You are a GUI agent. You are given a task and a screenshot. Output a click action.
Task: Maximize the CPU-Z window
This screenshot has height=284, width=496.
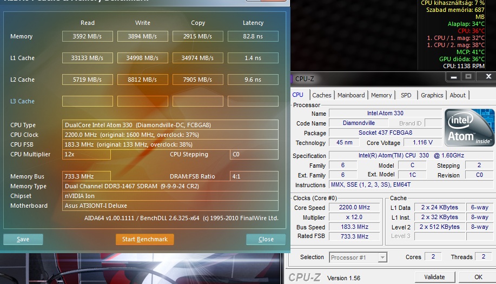(x=468, y=76)
